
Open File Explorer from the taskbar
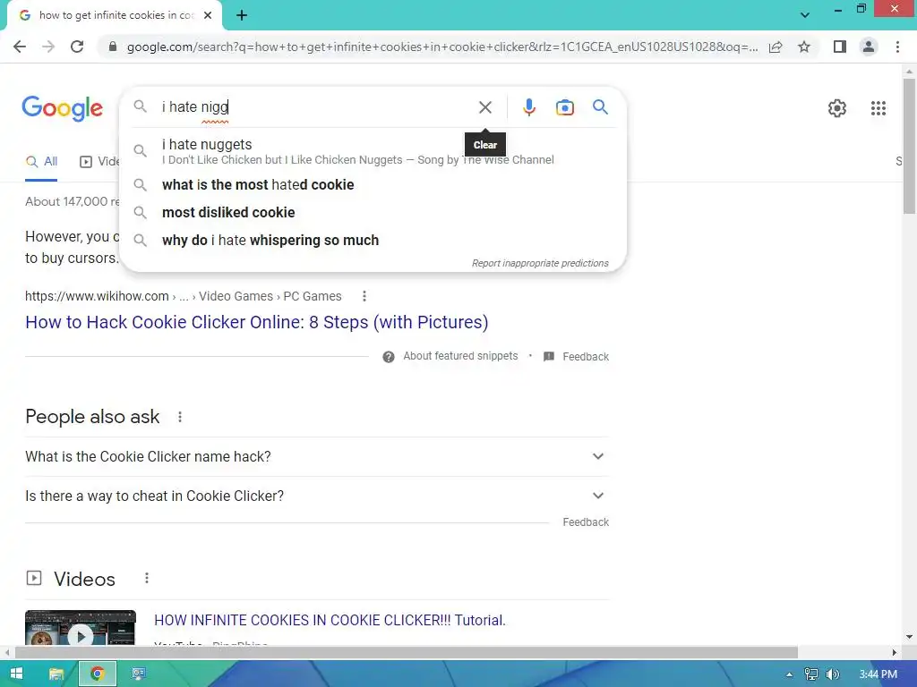[x=56, y=674]
